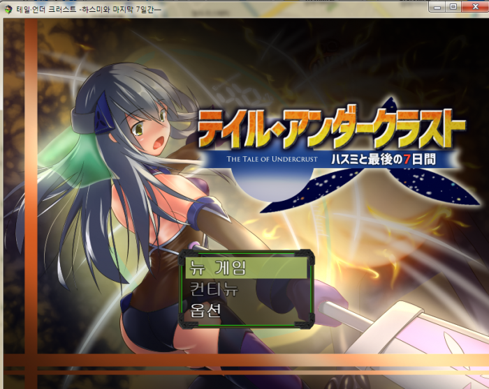The height and width of the screenshot is (389, 489).
Task: Choose 컨티뉴 to continue a saved game
Action: pos(214,289)
